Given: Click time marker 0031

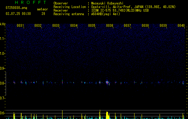Looking at the screenshot, I should point(20,26).
